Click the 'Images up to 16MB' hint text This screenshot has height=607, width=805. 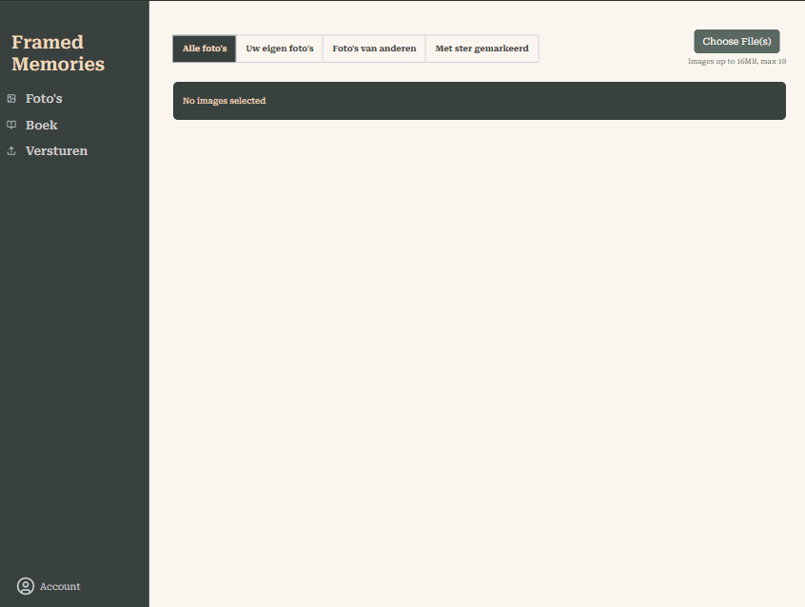(736, 61)
